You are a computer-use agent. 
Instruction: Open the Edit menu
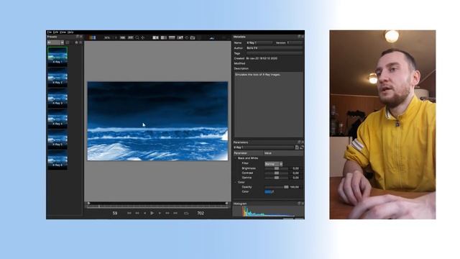coord(55,32)
